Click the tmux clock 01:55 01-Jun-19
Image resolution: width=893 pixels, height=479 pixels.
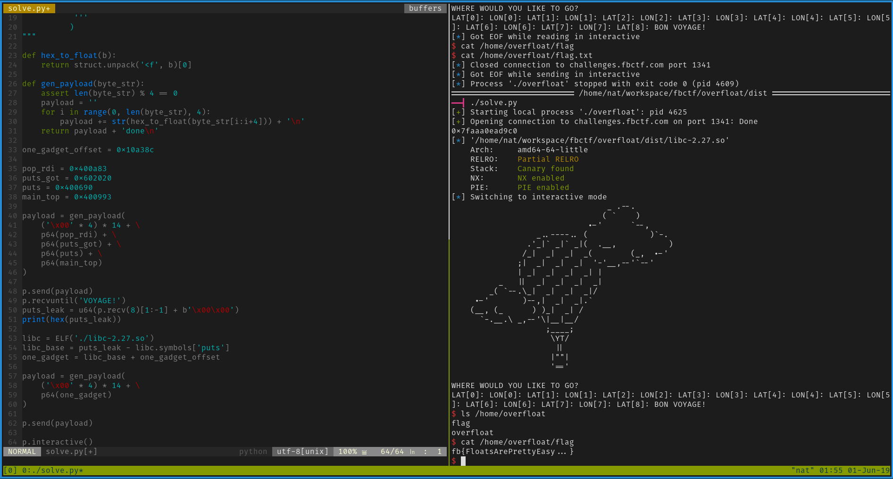tap(854, 471)
